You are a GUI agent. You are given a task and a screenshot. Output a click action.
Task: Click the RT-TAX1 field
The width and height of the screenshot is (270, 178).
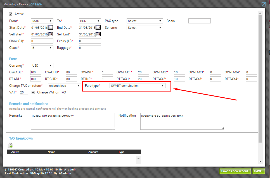(x=143, y=79)
